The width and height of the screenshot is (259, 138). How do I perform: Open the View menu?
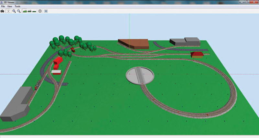10,6
